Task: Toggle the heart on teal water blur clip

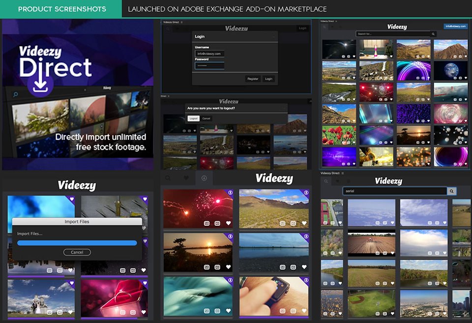Action: pos(228,311)
